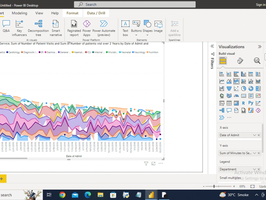Get more visuals via the ellipsis
The height and width of the screenshot is (200, 266).
[229, 117]
